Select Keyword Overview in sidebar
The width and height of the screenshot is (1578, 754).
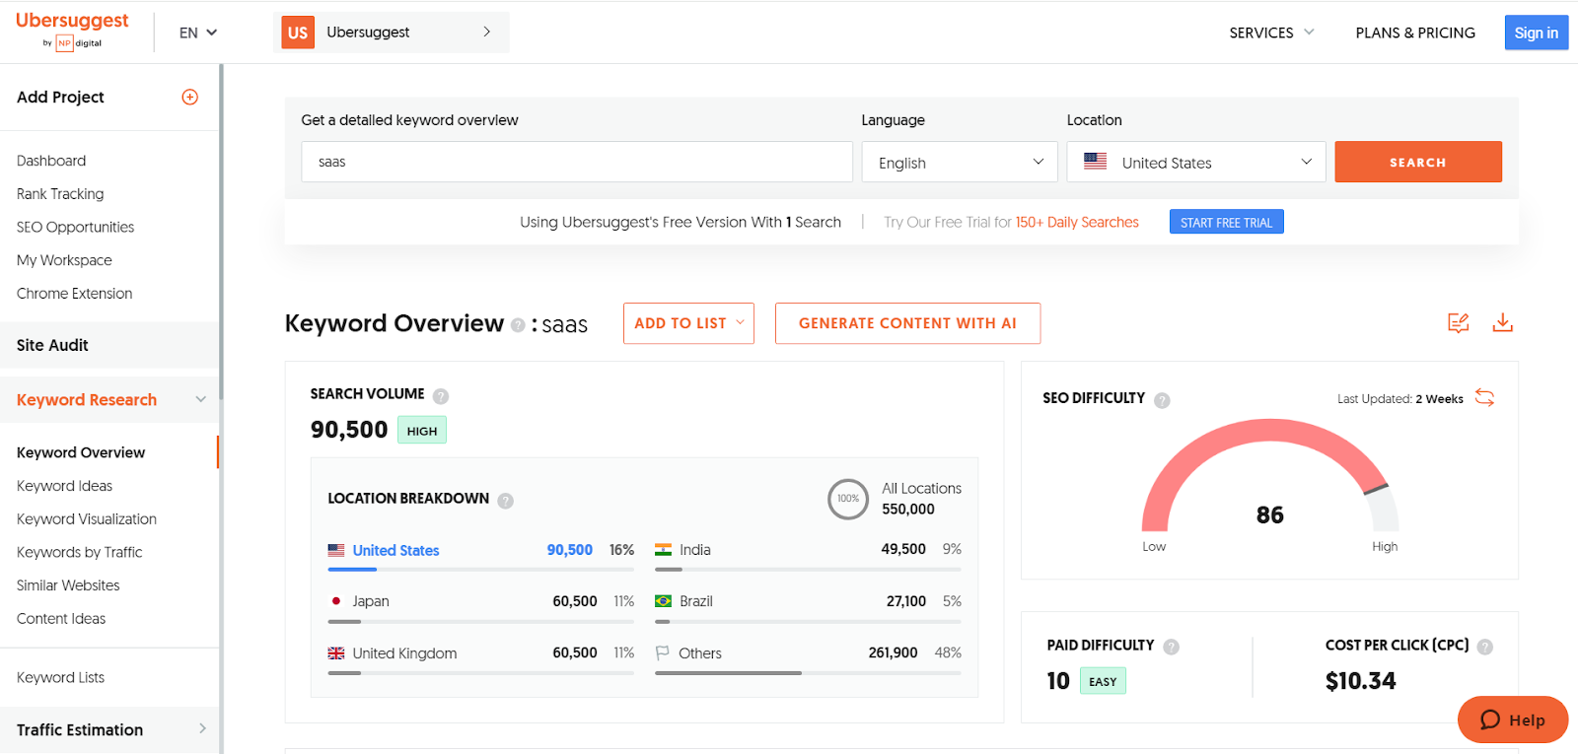81,452
